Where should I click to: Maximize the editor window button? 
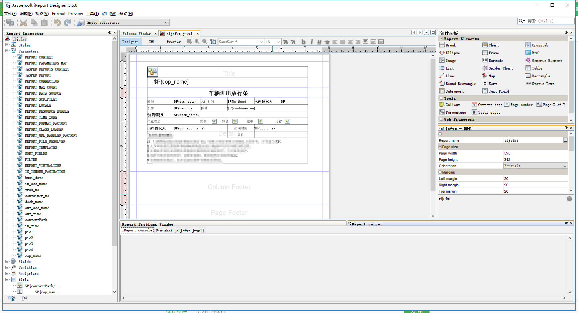click(433, 32)
